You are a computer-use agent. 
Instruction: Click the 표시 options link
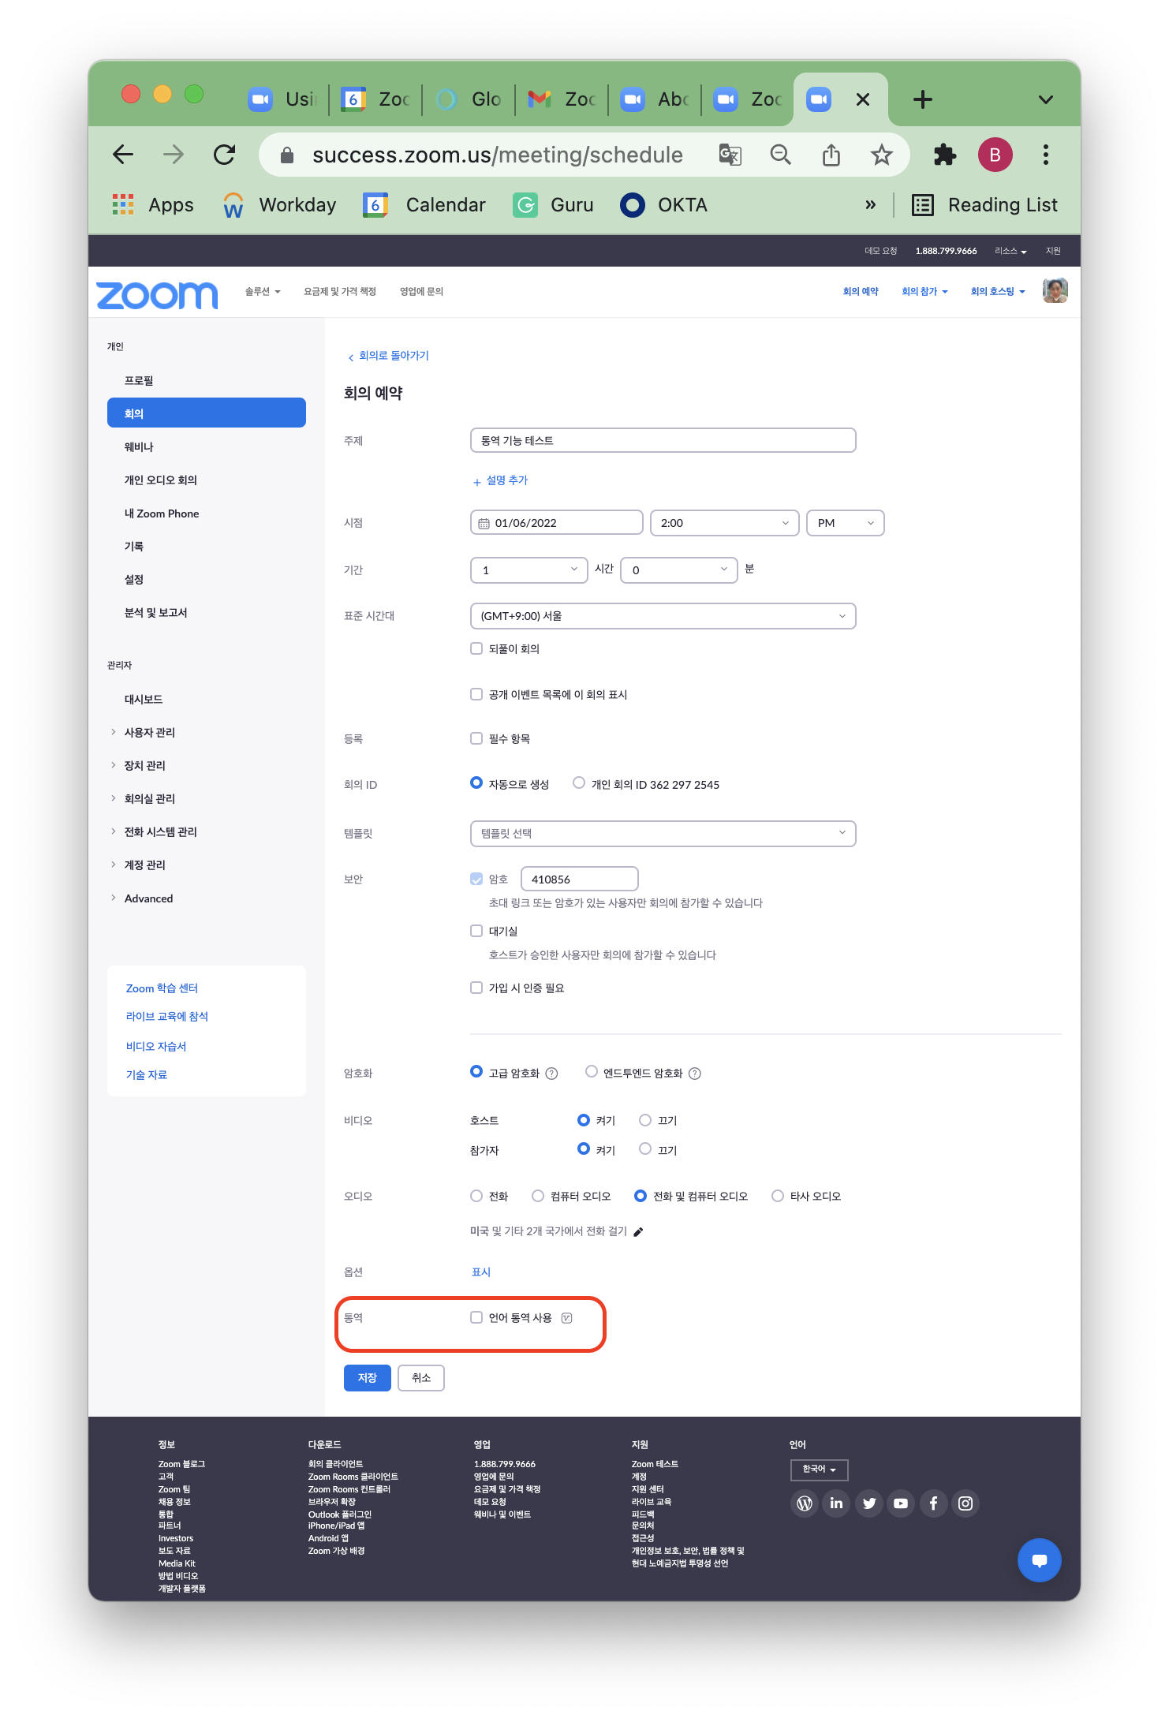[x=481, y=1272]
